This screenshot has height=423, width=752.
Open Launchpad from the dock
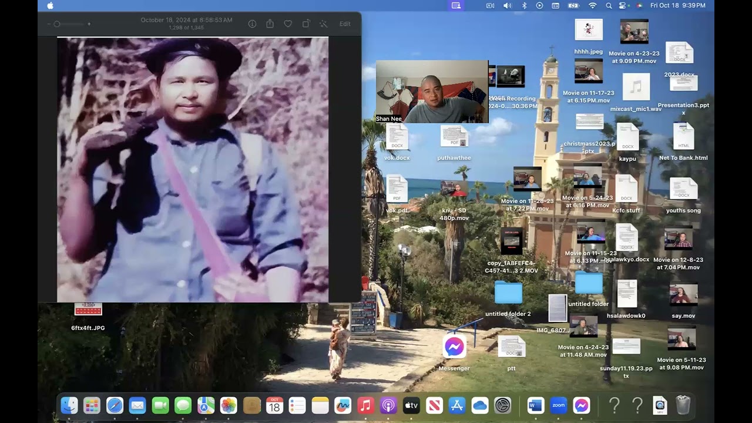click(x=92, y=405)
